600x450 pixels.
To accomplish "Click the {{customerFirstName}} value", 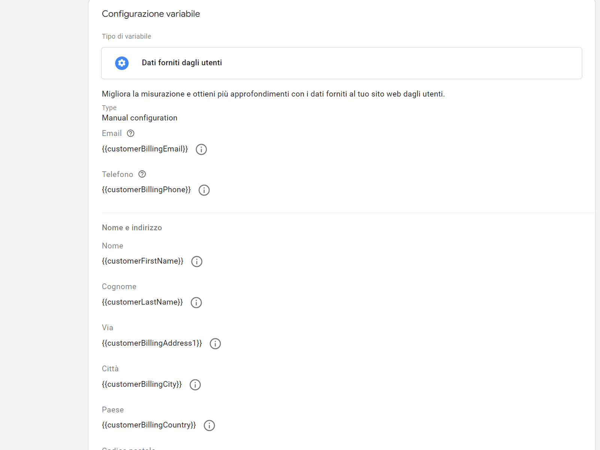I will tap(142, 261).
